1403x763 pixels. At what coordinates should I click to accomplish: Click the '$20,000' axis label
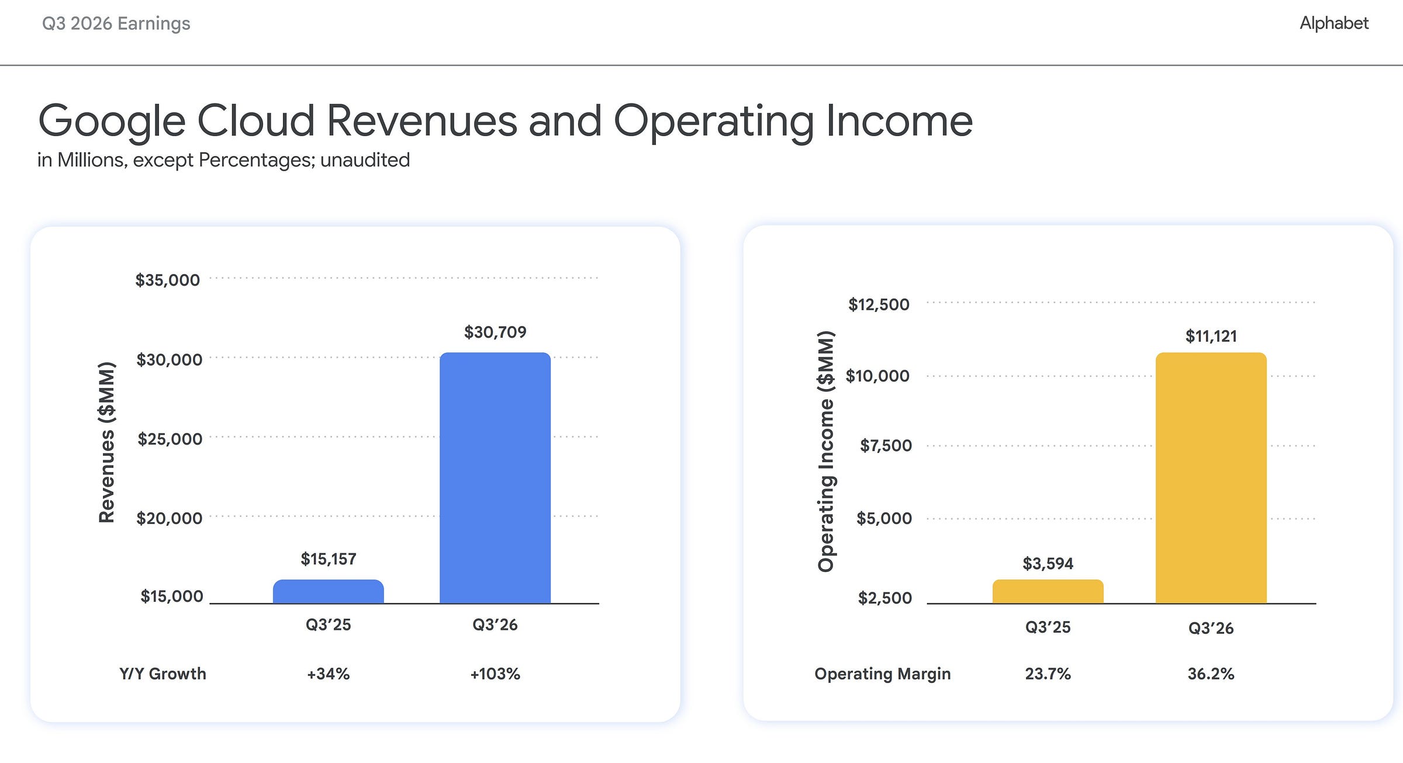tap(170, 518)
